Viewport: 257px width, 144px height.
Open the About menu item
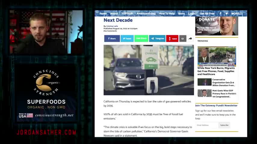pyautogui.click(x=114, y=13)
